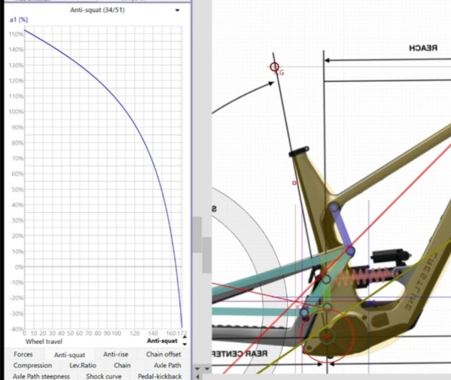Click the canvas scroll left arrow
Viewport: 451px width, 380px height.
pyautogui.click(x=197, y=376)
